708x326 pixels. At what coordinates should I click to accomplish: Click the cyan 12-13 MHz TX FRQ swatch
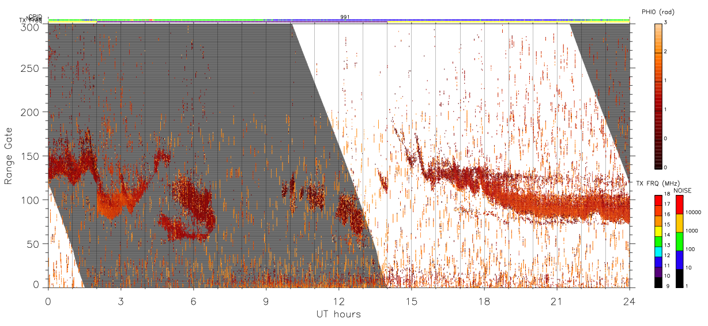pyautogui.click(x=658, y=251)
